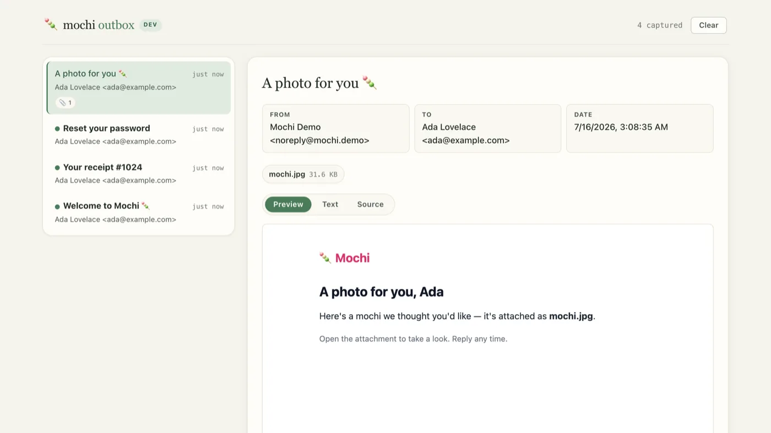
Task: Click the FROM field showing noreply@mochi.demo
Action: [x=336, y=128]
